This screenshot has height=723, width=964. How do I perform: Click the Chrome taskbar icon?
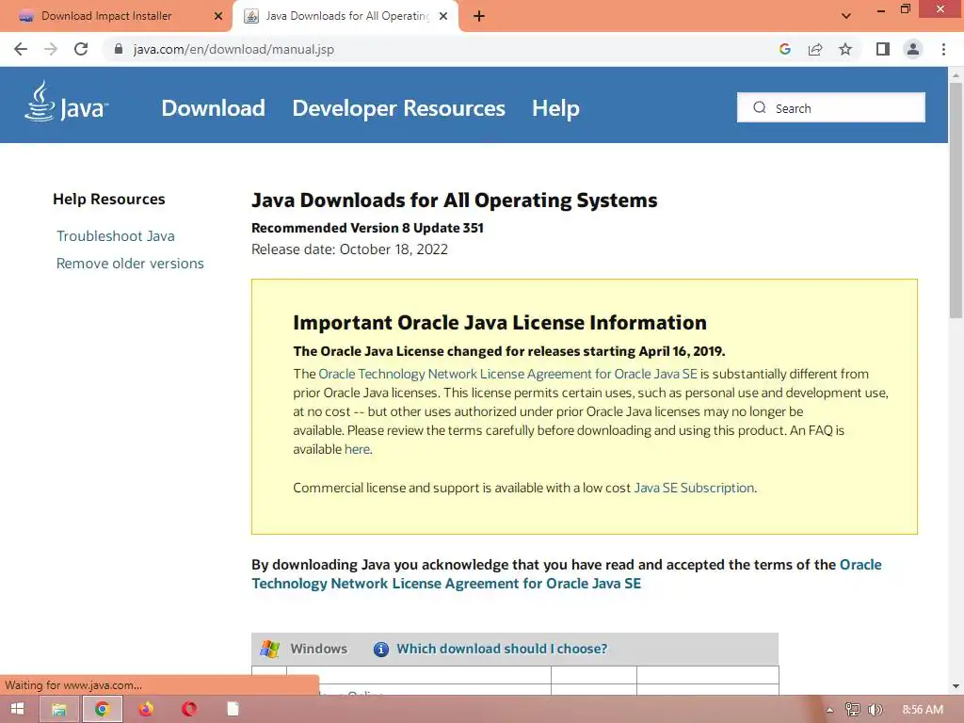point(102,710)
